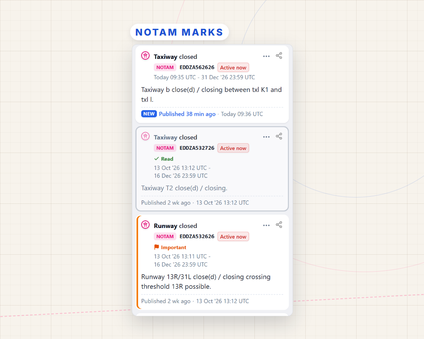The height and width of the screenshot is (339, 424).
Task: Click the Taxiway closed title on the EDDZA562626 card
Action: [x=175, y=57]
